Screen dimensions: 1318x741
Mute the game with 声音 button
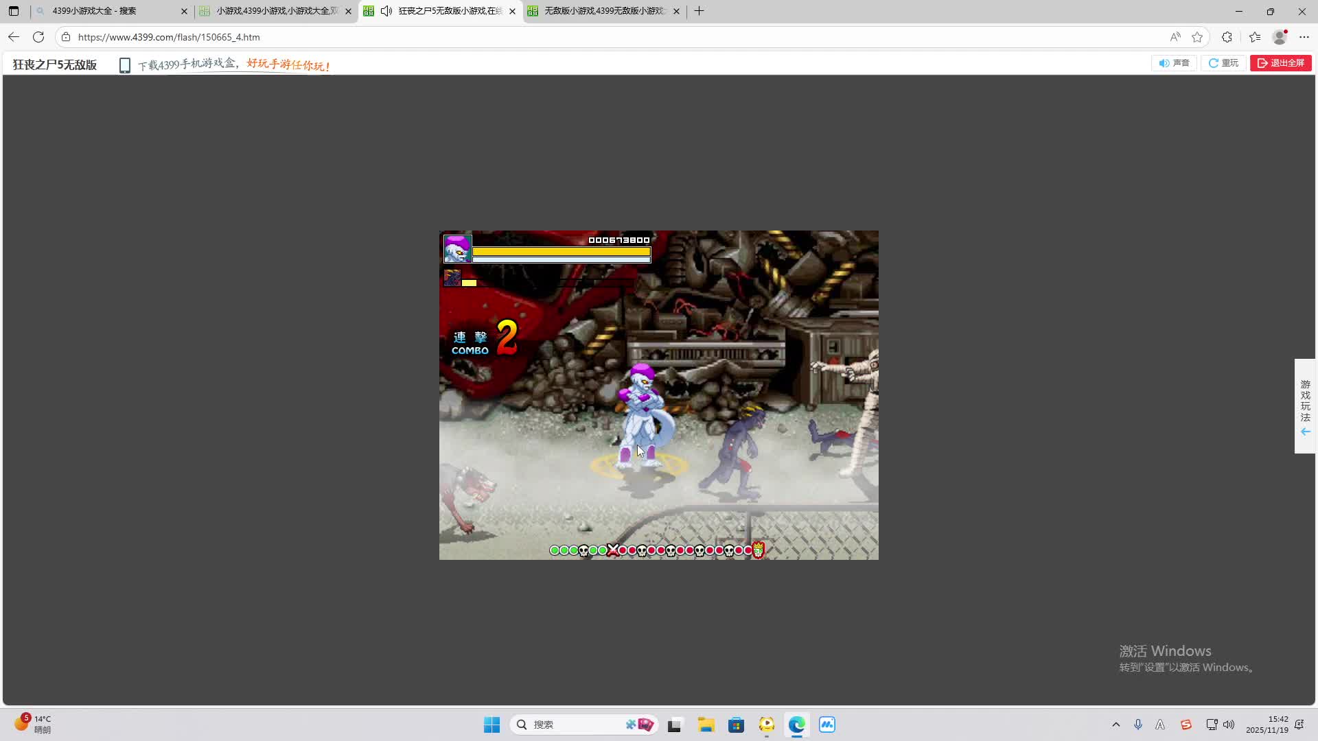[1174, 63]
